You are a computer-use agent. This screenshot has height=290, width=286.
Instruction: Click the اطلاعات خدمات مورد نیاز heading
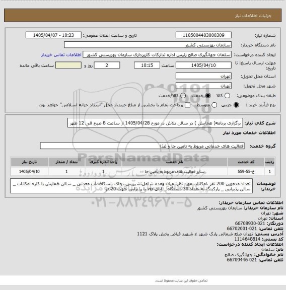click(x=249, y=133)
